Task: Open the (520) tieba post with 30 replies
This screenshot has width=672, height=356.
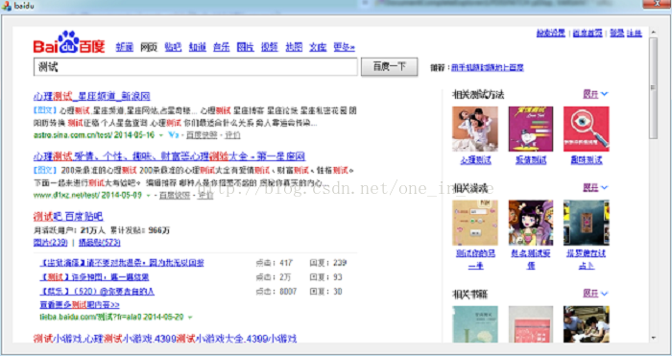Action: click(97, 292)
